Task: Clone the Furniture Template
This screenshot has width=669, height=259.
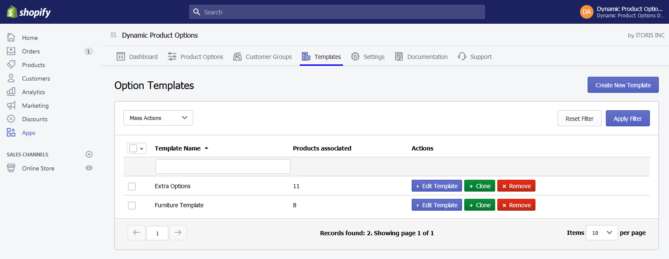Action: click(479, 205)
